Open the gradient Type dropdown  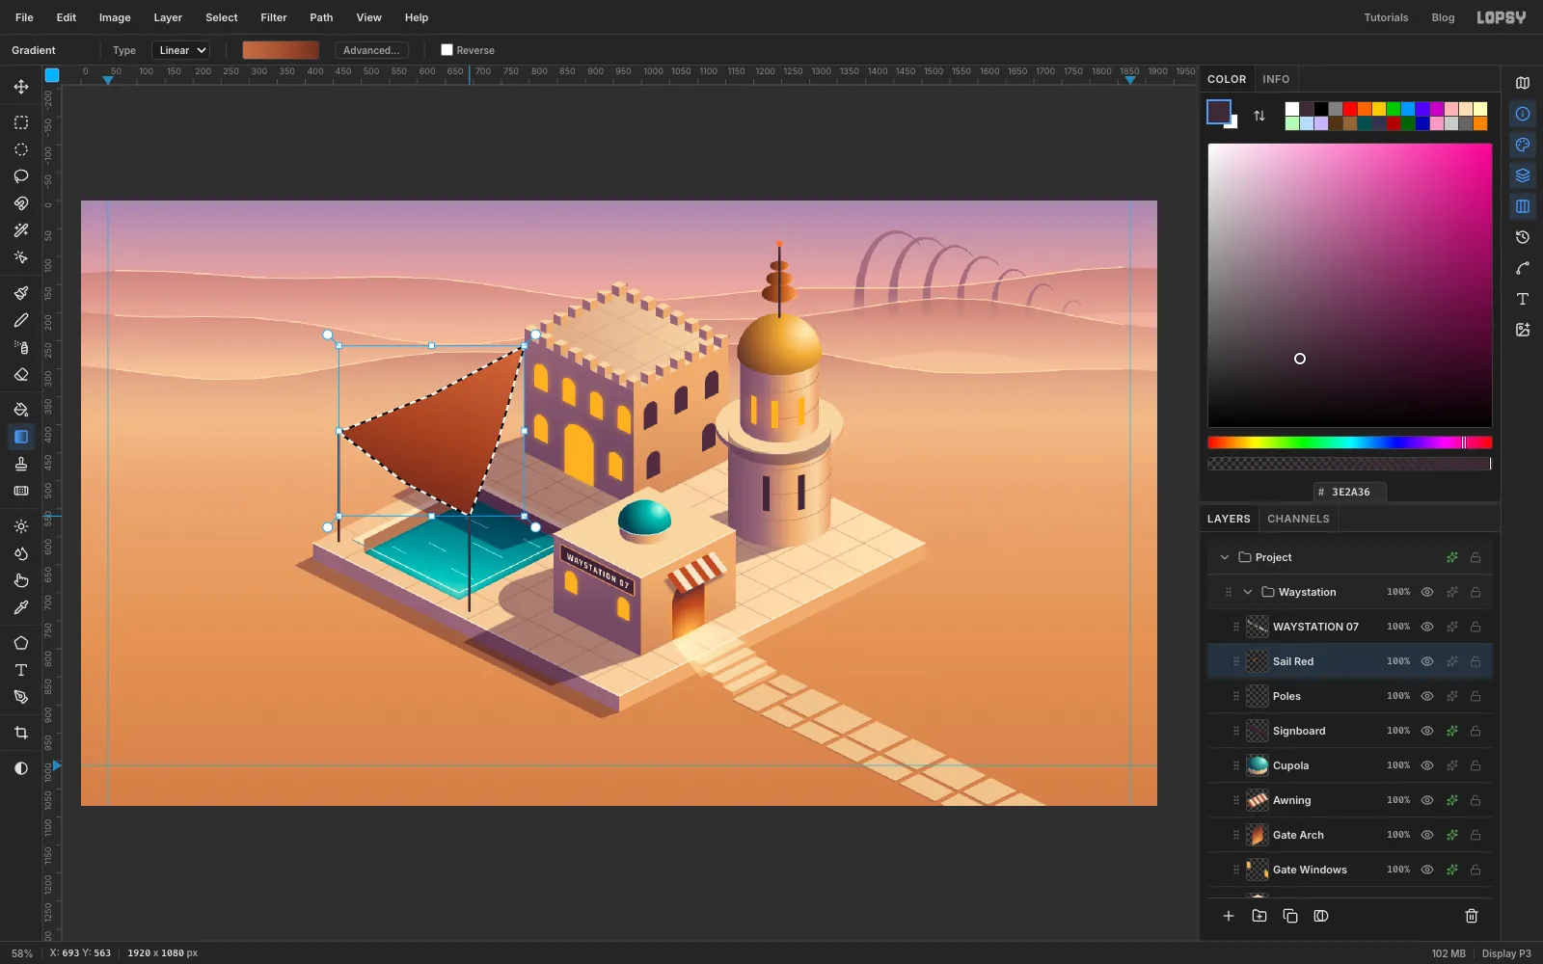tap(181, 50)
